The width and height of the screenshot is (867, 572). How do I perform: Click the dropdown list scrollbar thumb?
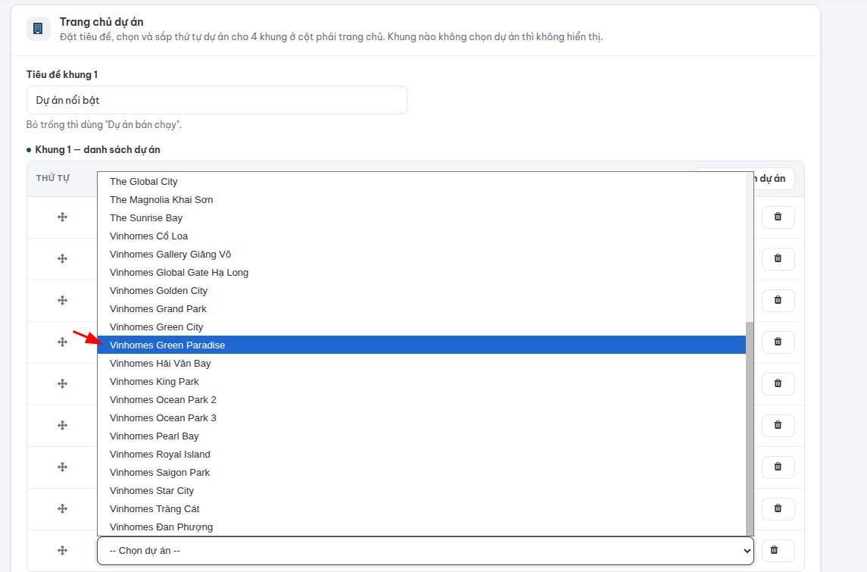[749, 429]
